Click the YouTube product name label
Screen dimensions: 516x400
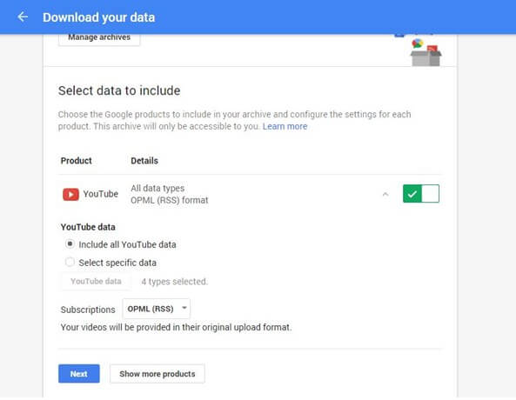[x=101, y=194]
